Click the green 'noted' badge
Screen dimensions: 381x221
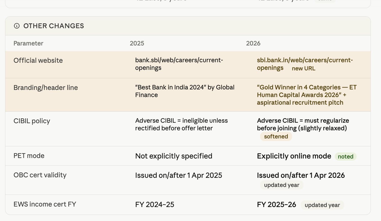346,156
